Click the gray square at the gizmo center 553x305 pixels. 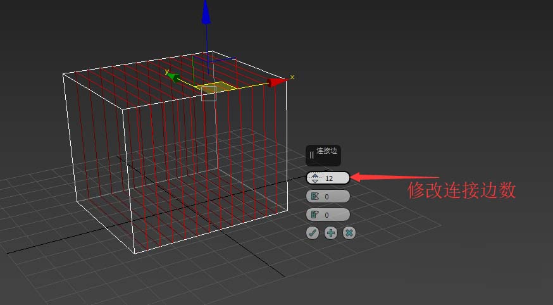(209, 94)
